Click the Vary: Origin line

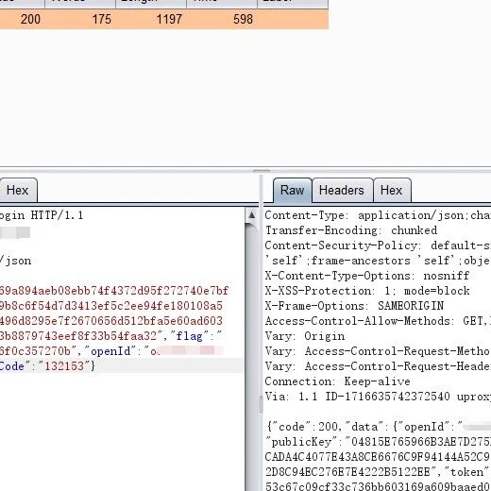point(305,336)
